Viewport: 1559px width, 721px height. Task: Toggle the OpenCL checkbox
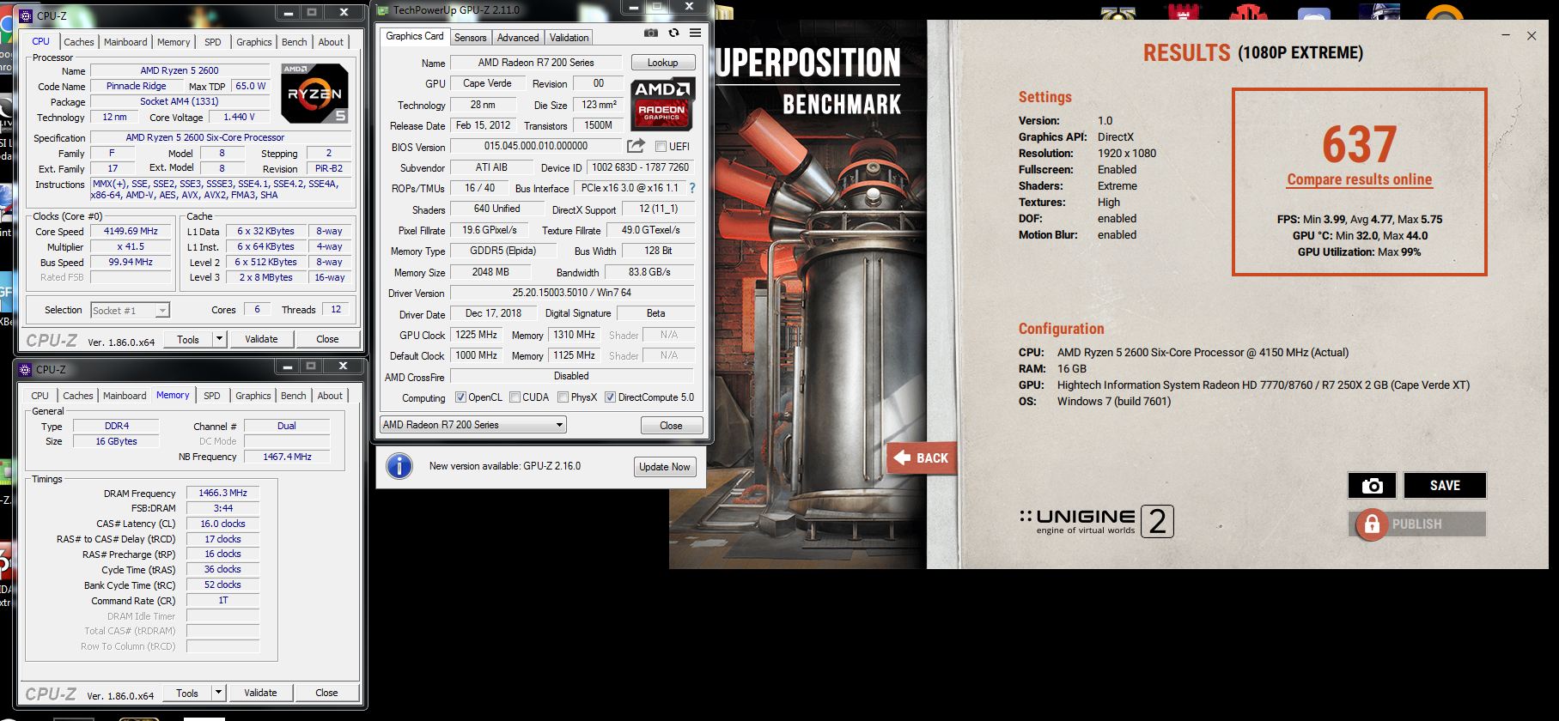click(x=460, y=397)
